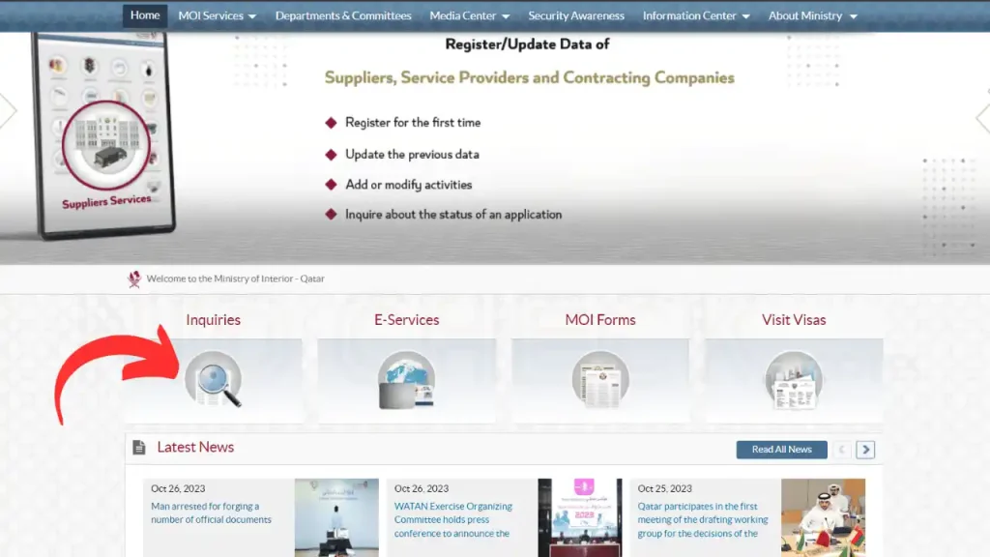Expand the Media Center dropdown menu
The width and height of the screenshot is (990, 557).
(x=469, y=15)
